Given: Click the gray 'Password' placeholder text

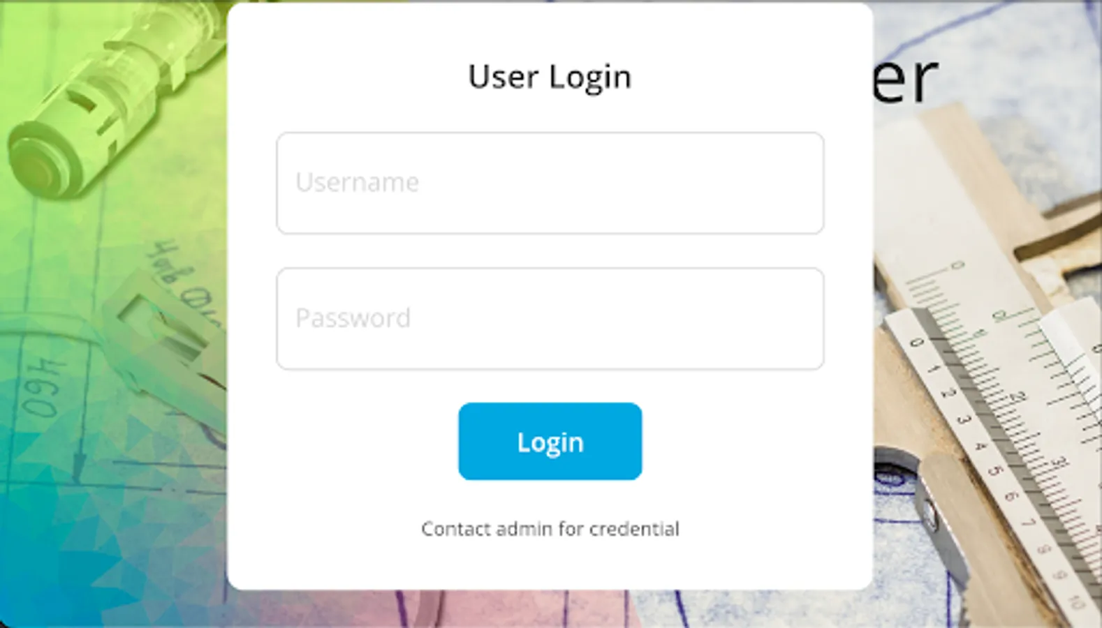Looking at the screenshot, I should 353,318.
